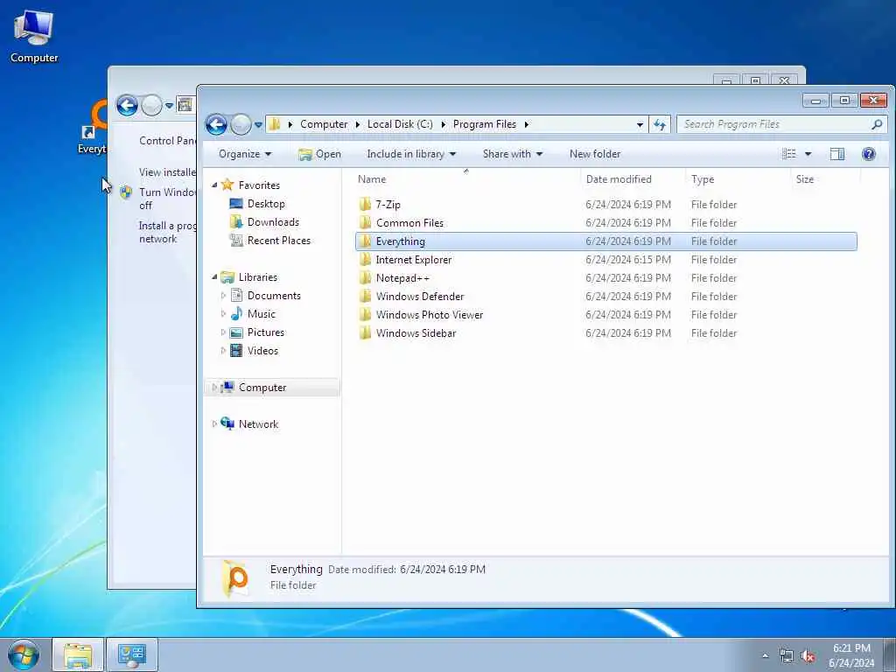
Task: Click the search magnifier icon
Action: [877, 124]
